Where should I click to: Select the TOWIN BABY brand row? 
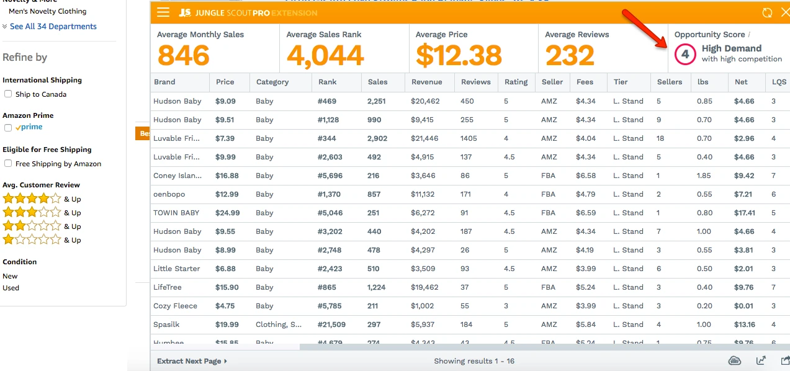tap(471, 213)
